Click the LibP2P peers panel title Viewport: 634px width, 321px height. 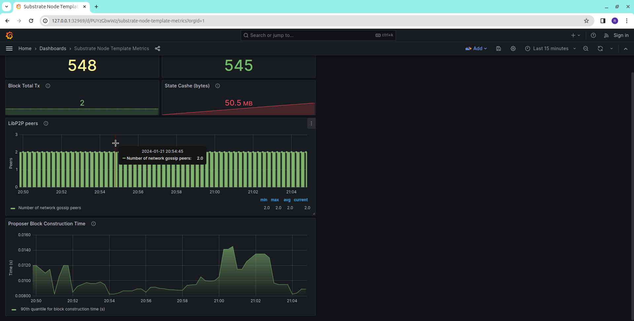23,123
